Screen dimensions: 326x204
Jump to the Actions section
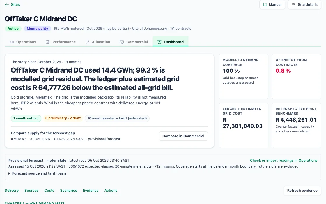(111, 191)
